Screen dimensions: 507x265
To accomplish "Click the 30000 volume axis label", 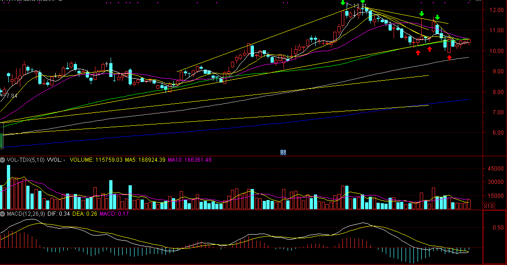I will click(x=496, y=182).
